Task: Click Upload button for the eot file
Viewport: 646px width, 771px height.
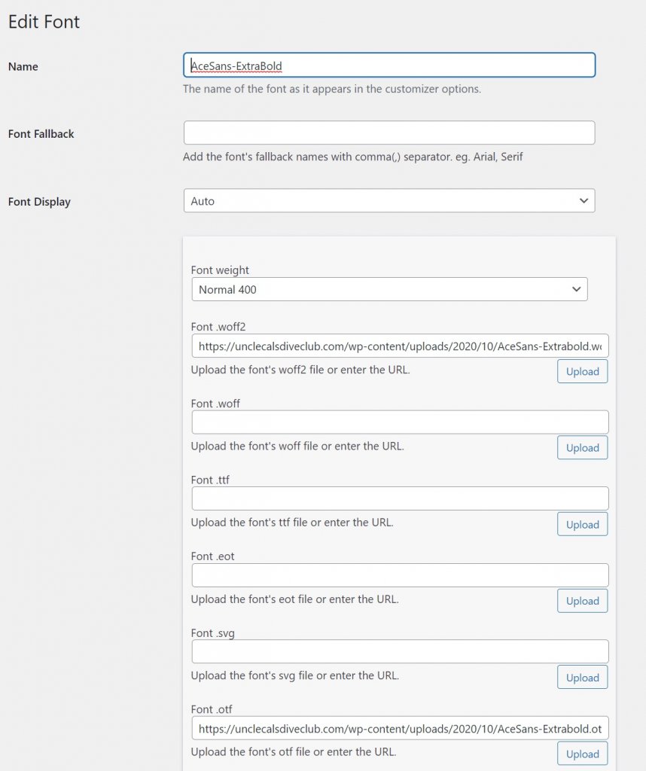Action: point(583,600)
